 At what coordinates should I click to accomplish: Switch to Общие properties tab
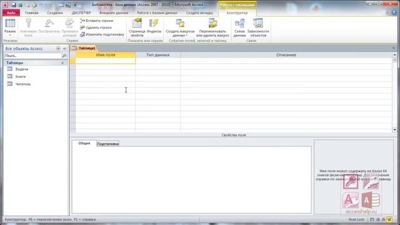(84, 143)
